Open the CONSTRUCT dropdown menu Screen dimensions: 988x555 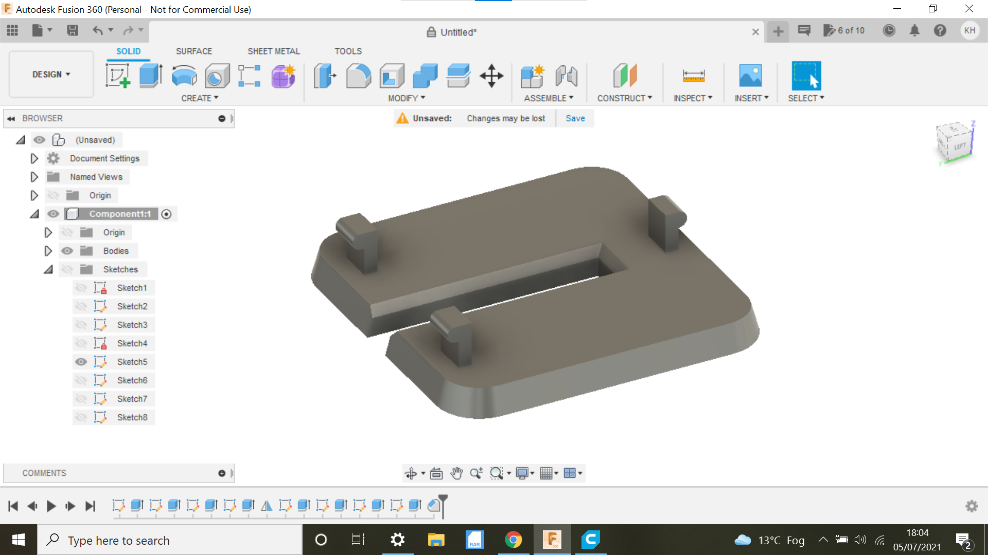pyautogui.click(x=625, y=98)
